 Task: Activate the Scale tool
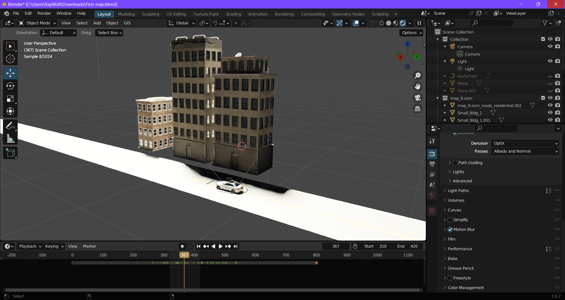10,99
